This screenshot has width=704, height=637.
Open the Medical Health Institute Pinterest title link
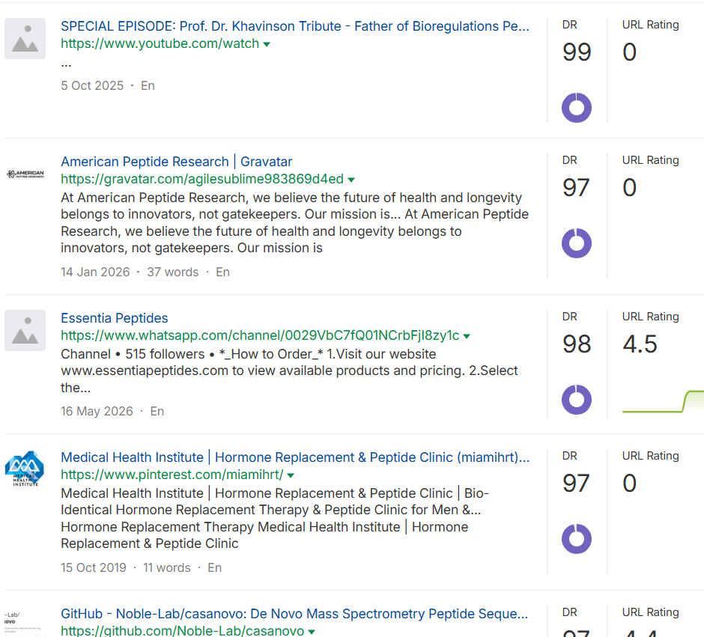click(295, 457)
